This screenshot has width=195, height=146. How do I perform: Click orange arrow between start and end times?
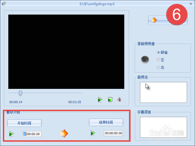pos(64,133)
